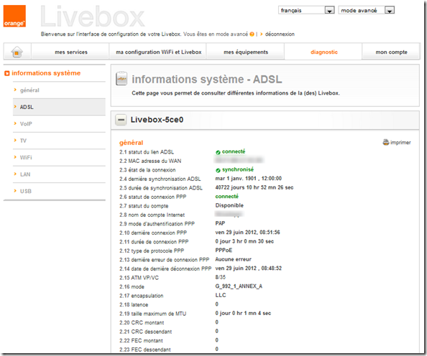Open WiFi in the sidebar
Image resolution: width=427 pixels, height=356 pixels.
click(26, 157)
